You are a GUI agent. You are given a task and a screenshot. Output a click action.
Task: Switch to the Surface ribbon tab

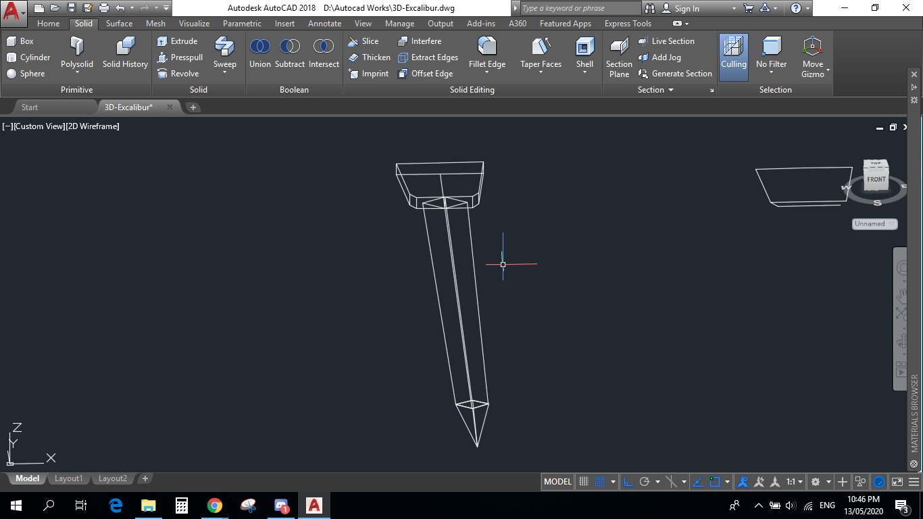[119, 24]
